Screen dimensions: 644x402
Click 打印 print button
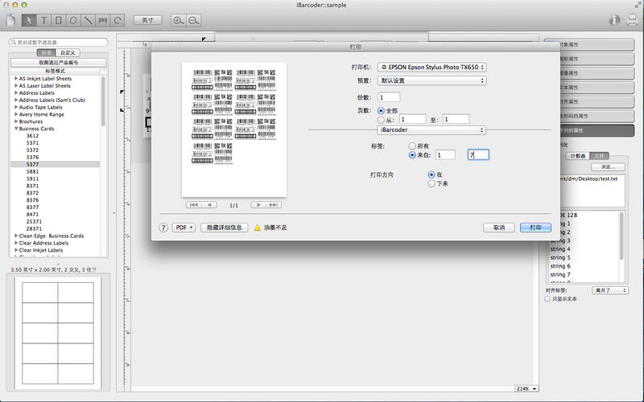click(x=535, y=228)
